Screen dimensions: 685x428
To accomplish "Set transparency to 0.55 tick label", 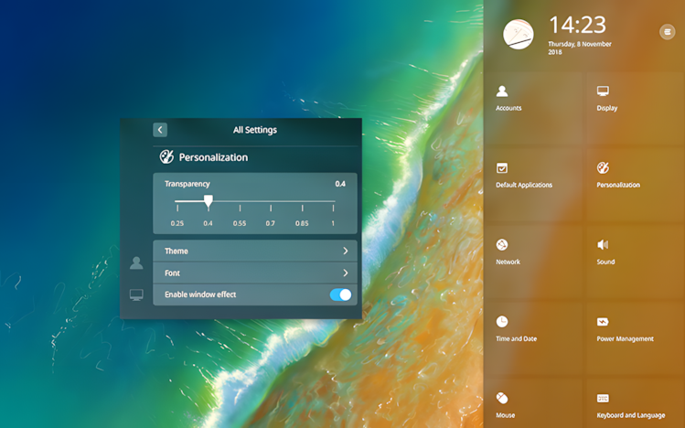I will [240, 223].
